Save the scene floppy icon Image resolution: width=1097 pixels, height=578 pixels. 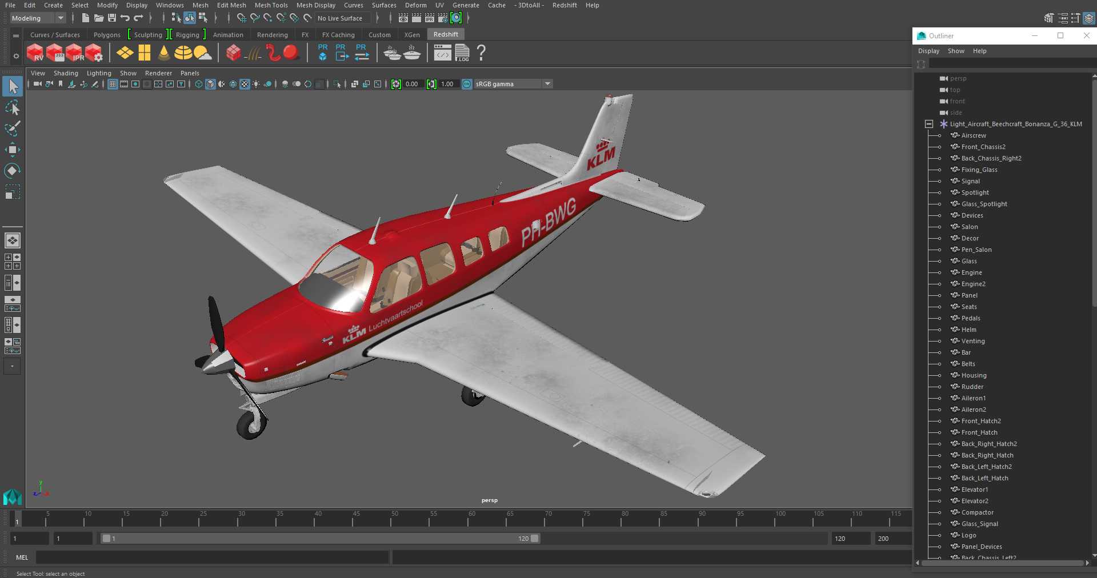(112, 18)
